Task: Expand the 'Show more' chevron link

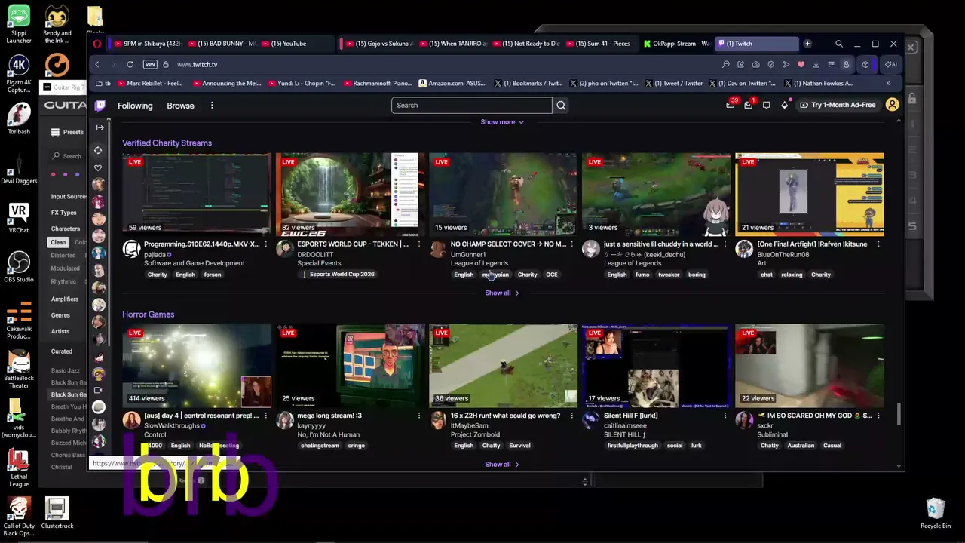Action: (x=502, y=122)
